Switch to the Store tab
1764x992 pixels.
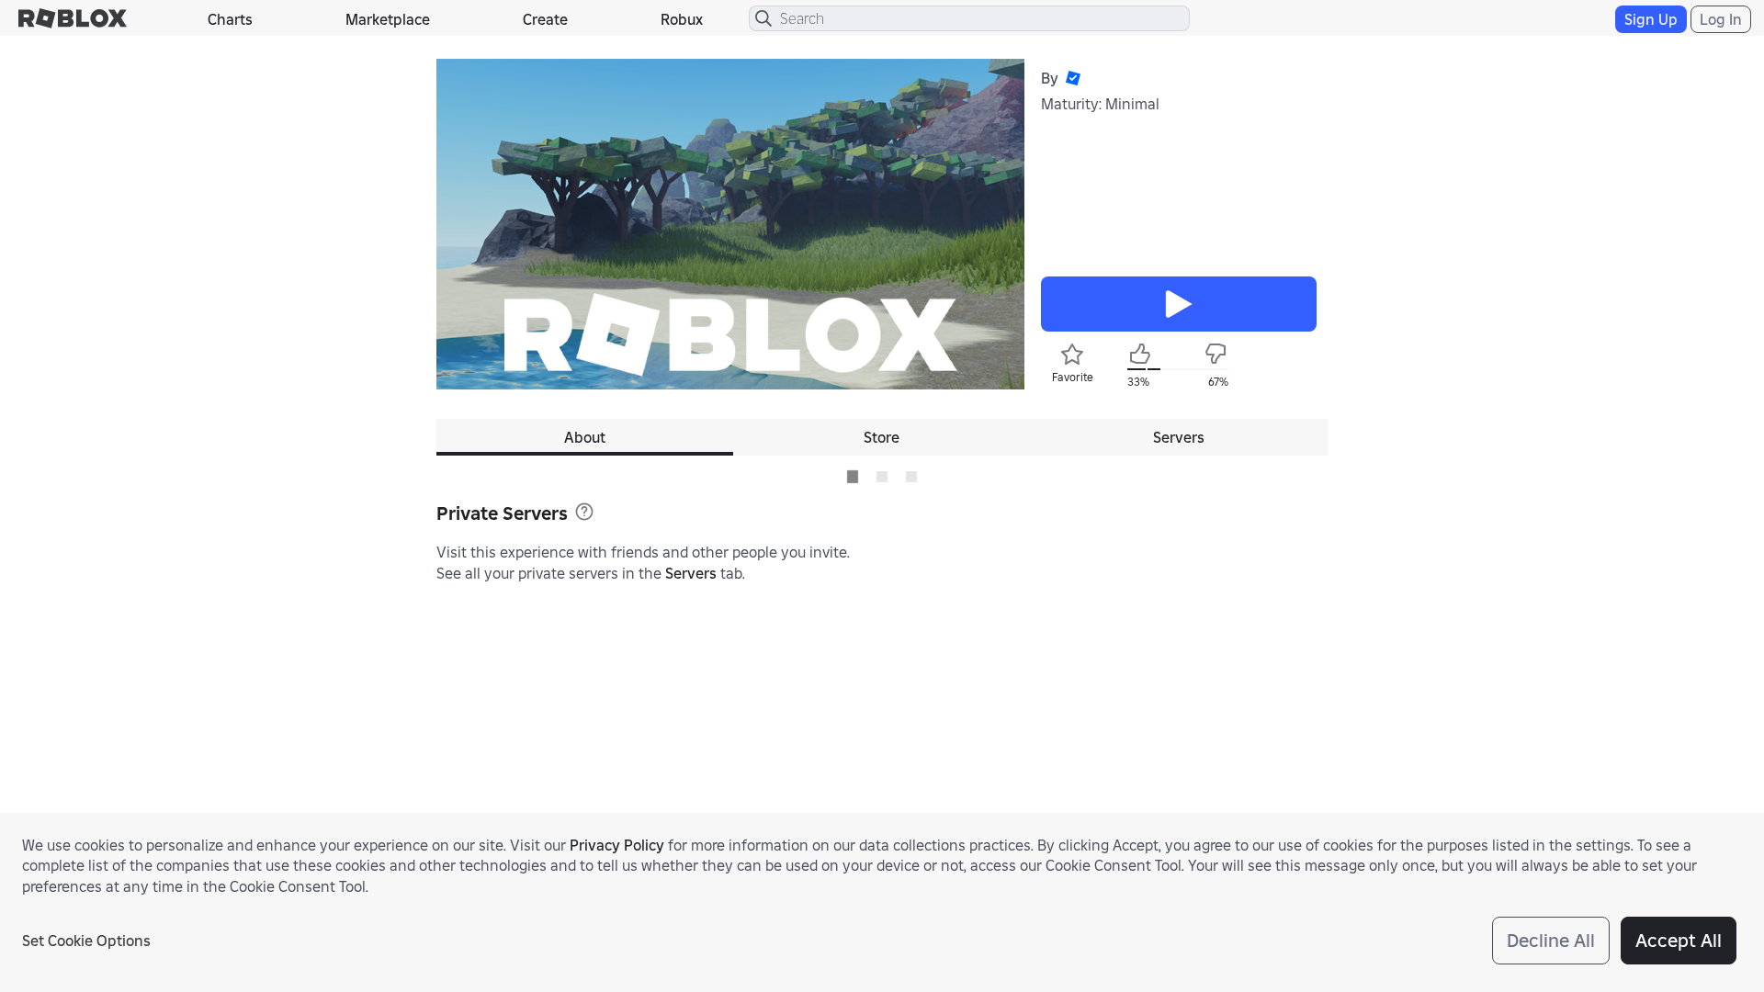(x=881, y=437)
